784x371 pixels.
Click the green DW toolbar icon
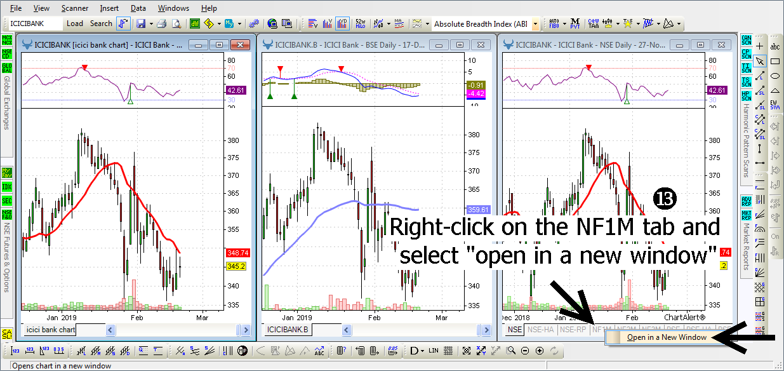(x=195, y=24)
